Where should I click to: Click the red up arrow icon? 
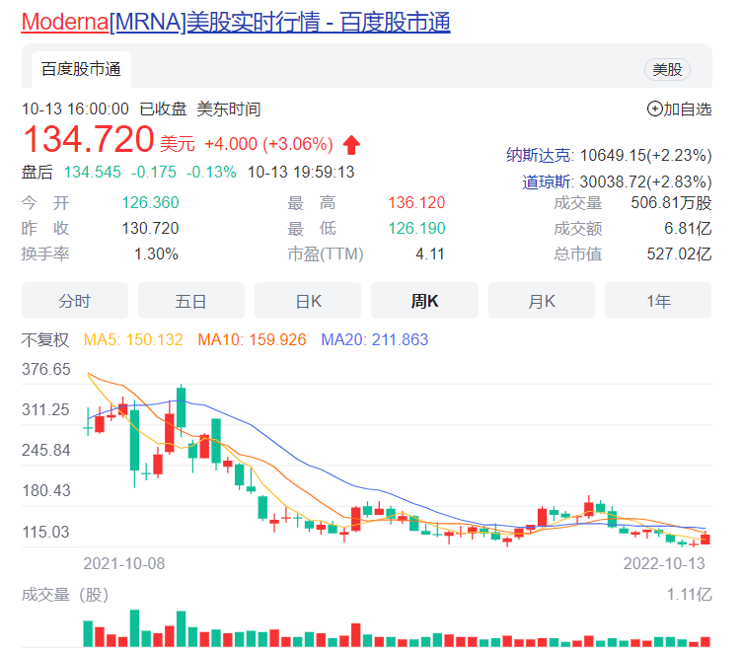(x=351, y=144)
